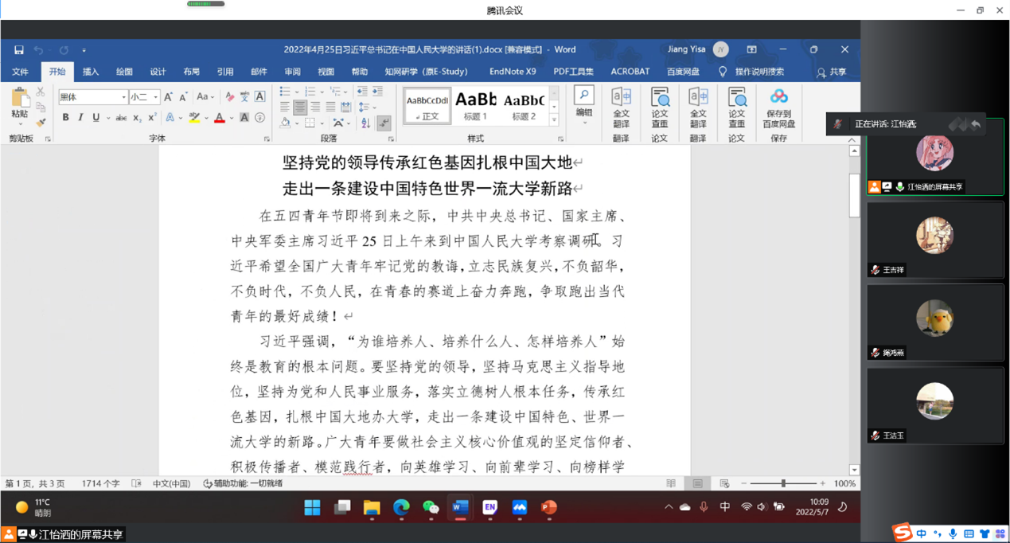Image resolution: width=1010 pixels, height=543 pixels.
Task: Toggle center alignment
Action: click(300, 107)
